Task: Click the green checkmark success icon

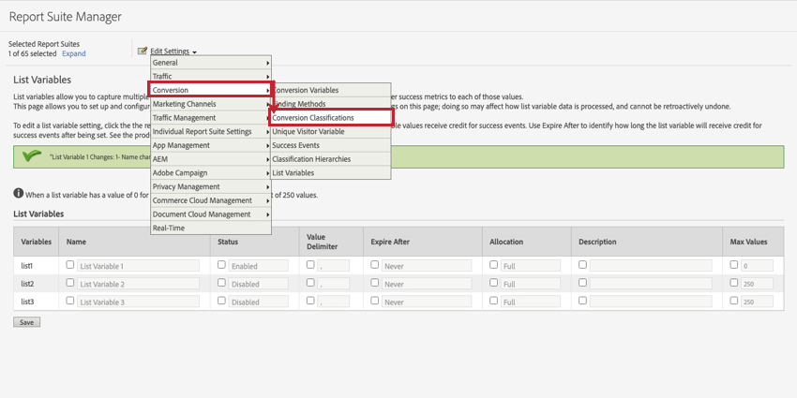Action: click(x=32, y=156)
